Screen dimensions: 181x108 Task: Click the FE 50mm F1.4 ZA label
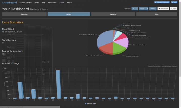coord(133,56)
